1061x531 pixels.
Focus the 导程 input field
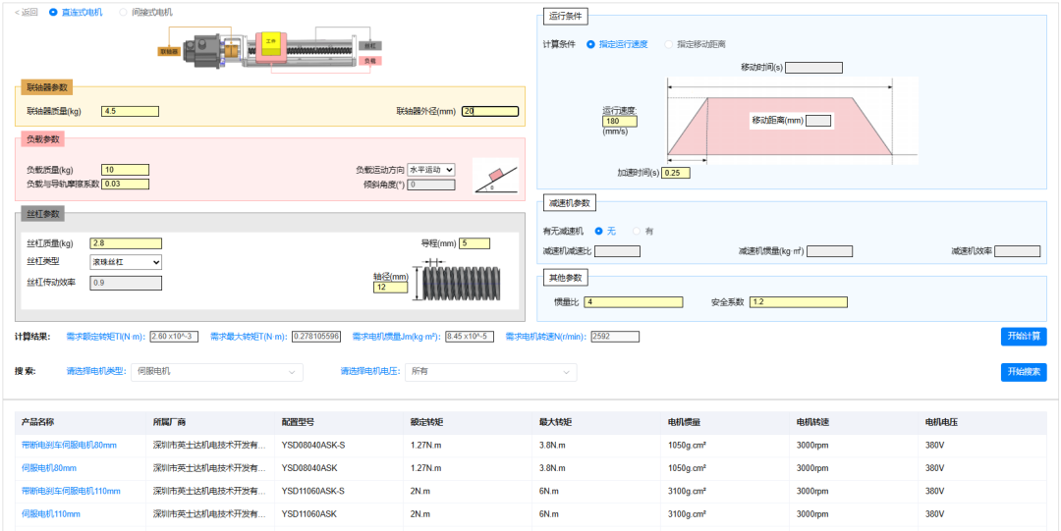[475, 243]
